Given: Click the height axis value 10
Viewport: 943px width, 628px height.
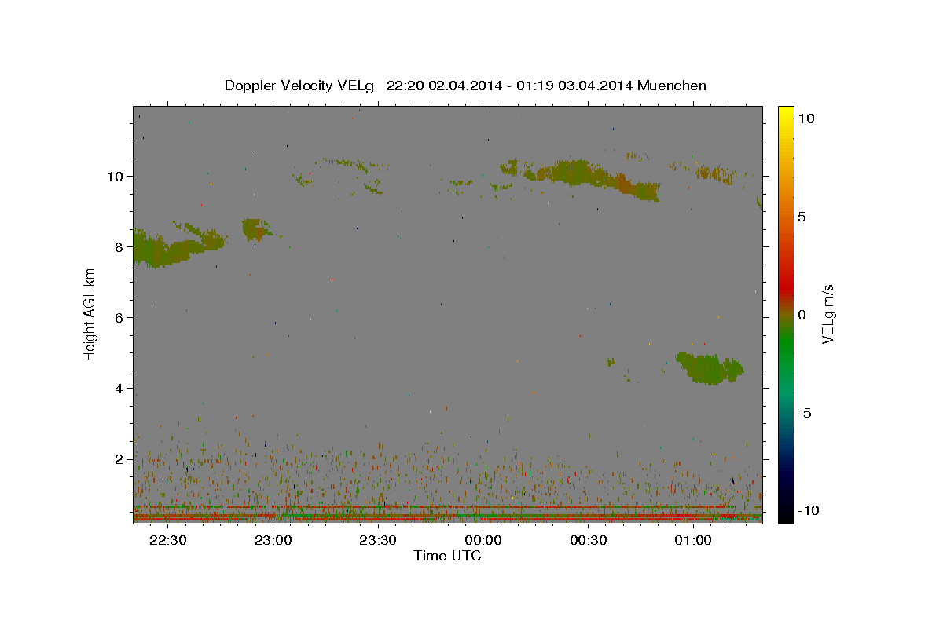Looking at the screenshot, I should [116, 176].
